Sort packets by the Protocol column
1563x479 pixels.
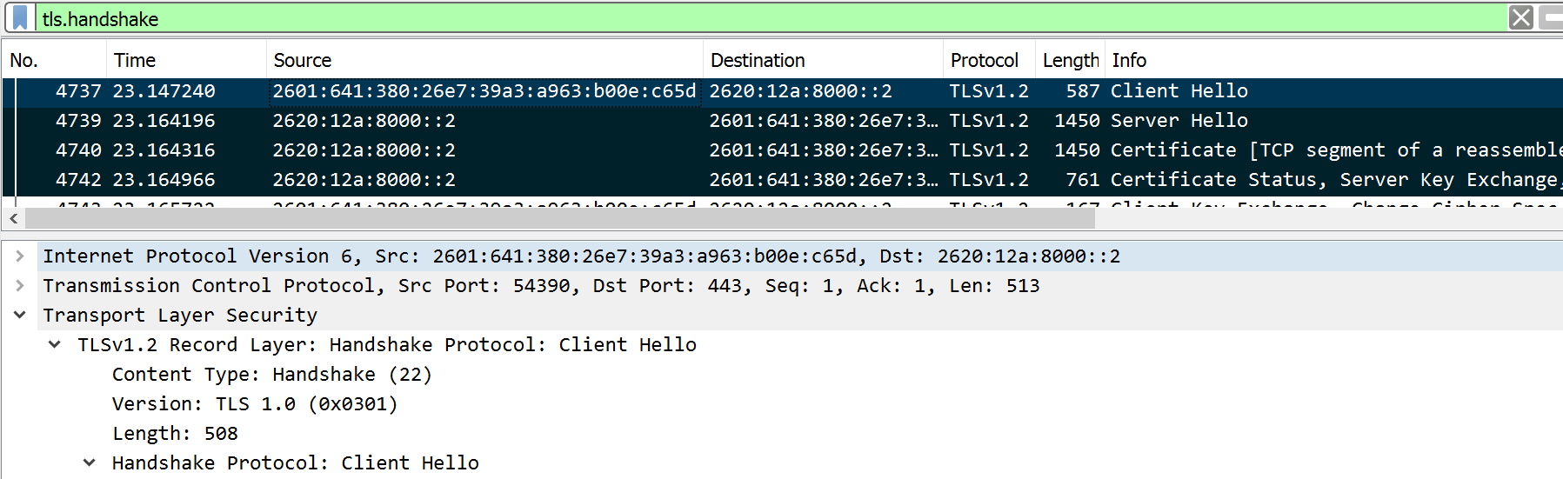click(984, 60)
